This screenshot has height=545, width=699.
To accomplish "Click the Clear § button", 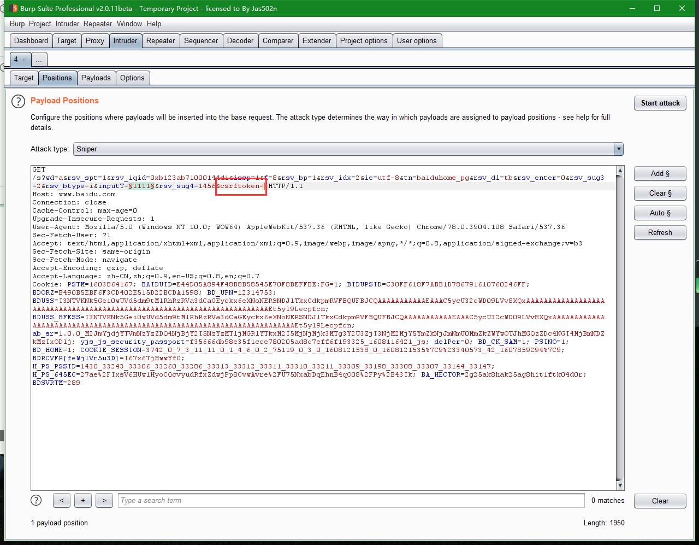I will 660,193.
